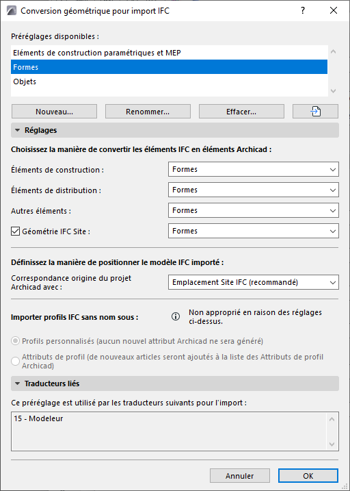Viewport: 350px width, 491px height.
Task: Select the Objets preset in list
Action: pyautogui.click(x=169, y=81)
